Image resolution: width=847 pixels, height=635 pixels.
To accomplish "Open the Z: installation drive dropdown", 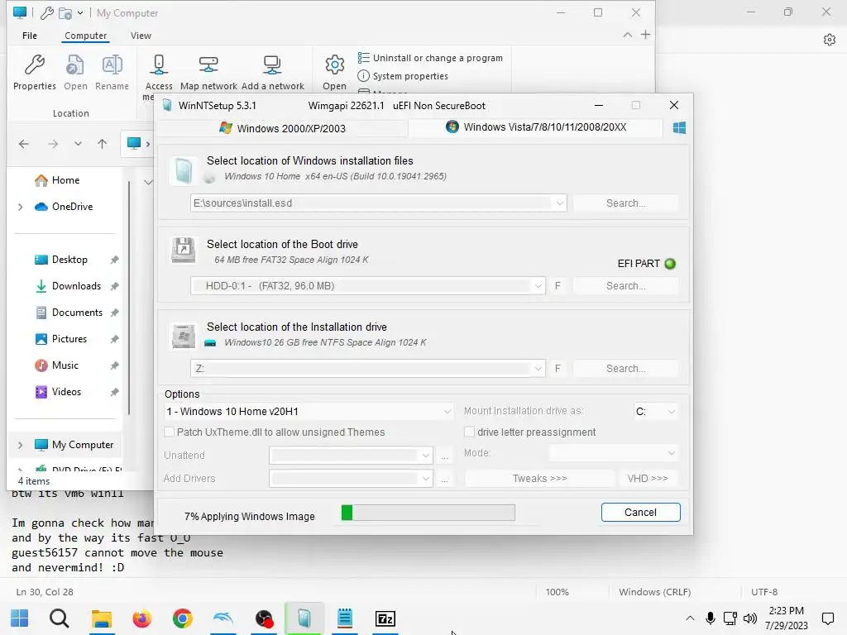I will (x=538, y=369).
